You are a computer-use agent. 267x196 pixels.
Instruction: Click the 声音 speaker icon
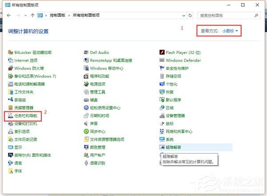click(86, 123)
